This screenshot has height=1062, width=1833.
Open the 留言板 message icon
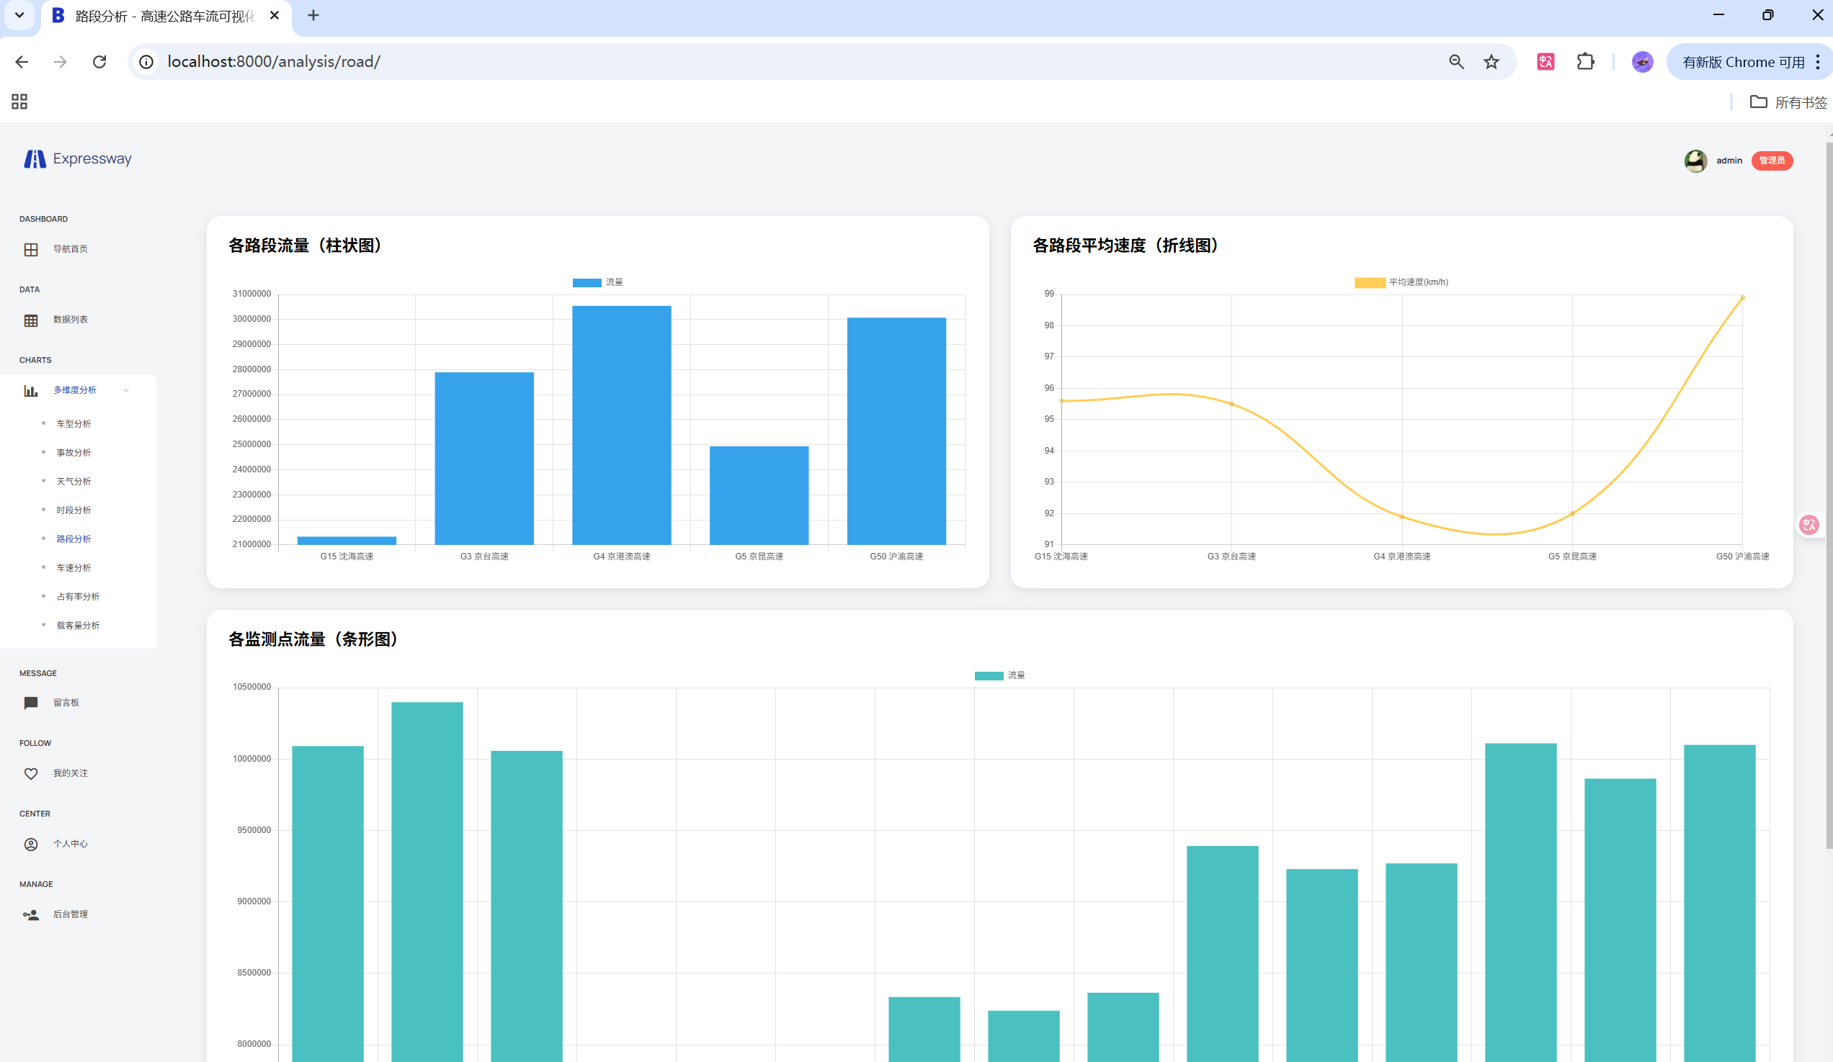tap(30, 703)
